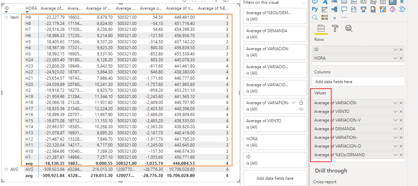Add the Q&A speech bubble visual
Viewport: 418px width, 186px height.
pos(344,9)
